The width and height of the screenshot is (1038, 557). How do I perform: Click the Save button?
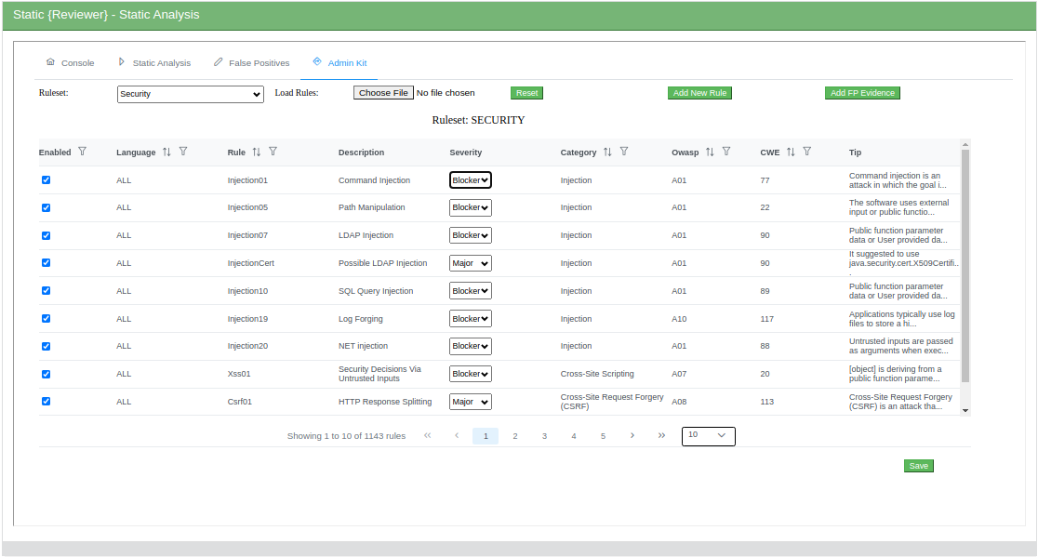pos(918,465)
